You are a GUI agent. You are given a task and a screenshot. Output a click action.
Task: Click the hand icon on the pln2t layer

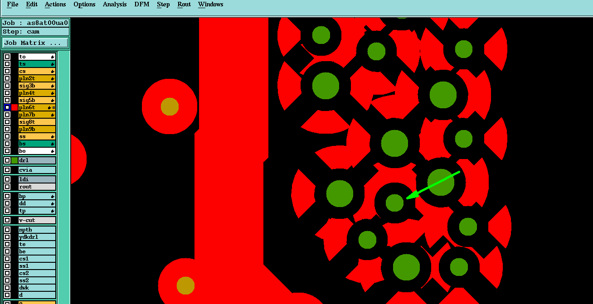53,78
